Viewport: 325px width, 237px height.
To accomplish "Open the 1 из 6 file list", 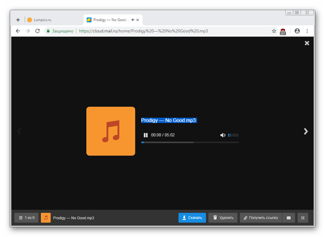I will pos(27,218).
